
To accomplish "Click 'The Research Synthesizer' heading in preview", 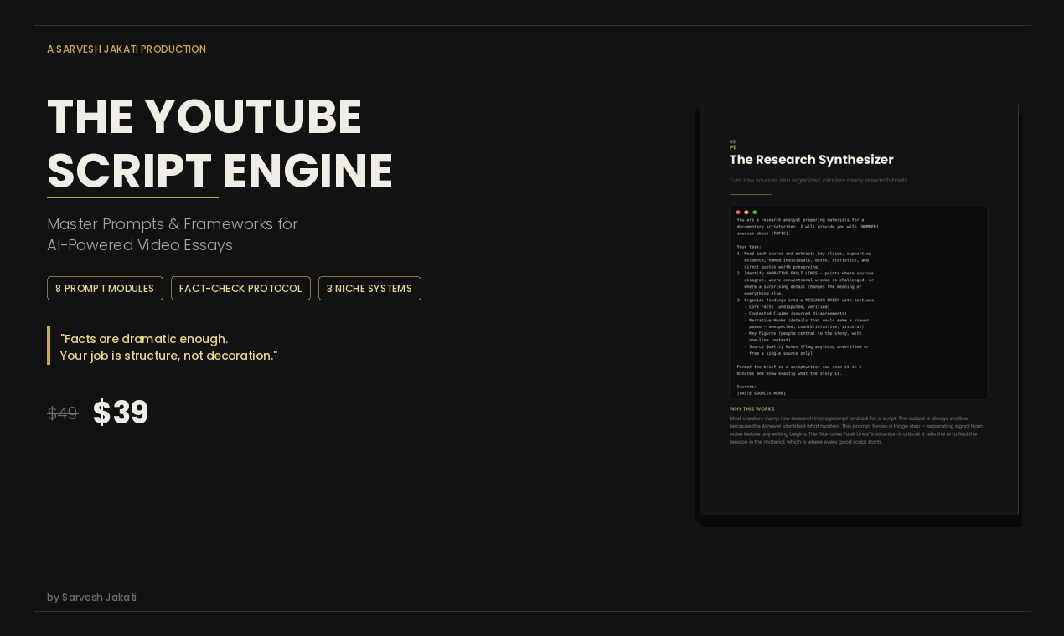I will (x=811, y=160).
